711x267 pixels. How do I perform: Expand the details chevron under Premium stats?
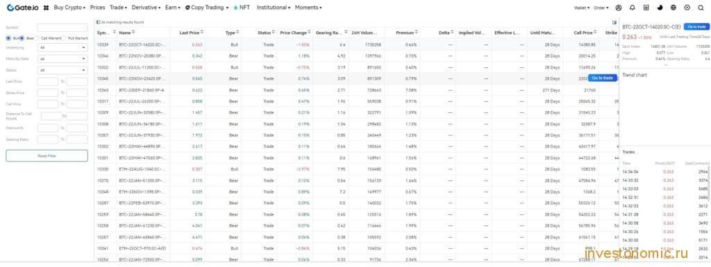coord(666,65)
